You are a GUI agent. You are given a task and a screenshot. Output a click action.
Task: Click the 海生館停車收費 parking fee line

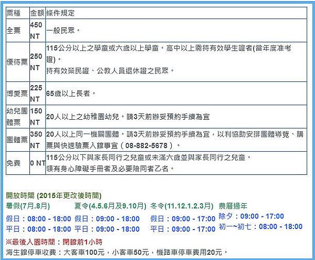(x=117, y=252)
